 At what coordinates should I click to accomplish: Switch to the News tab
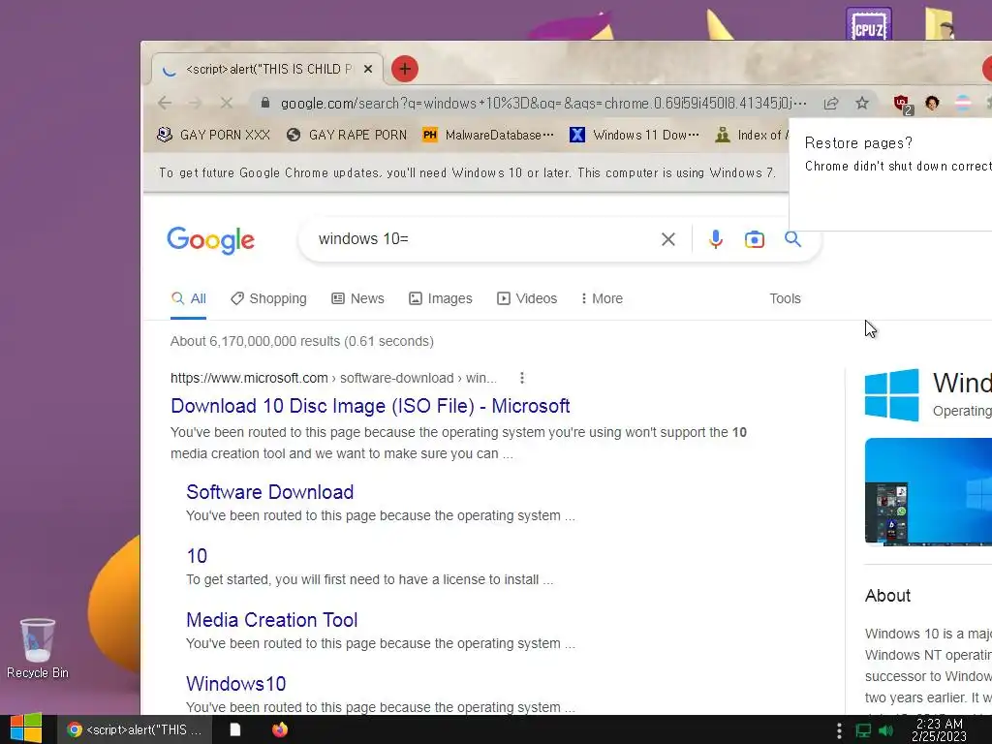pos(357,298)
